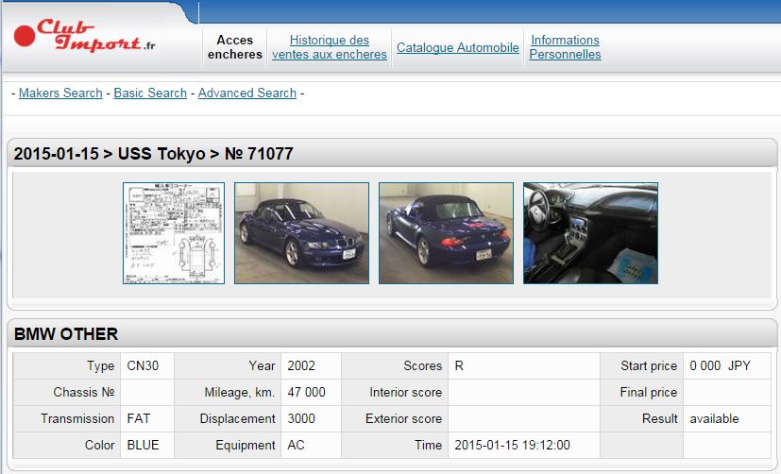The height and width of the screenshot is (474, 781).
Task: Follow the Makers Search link
Action: click(60, 93)
